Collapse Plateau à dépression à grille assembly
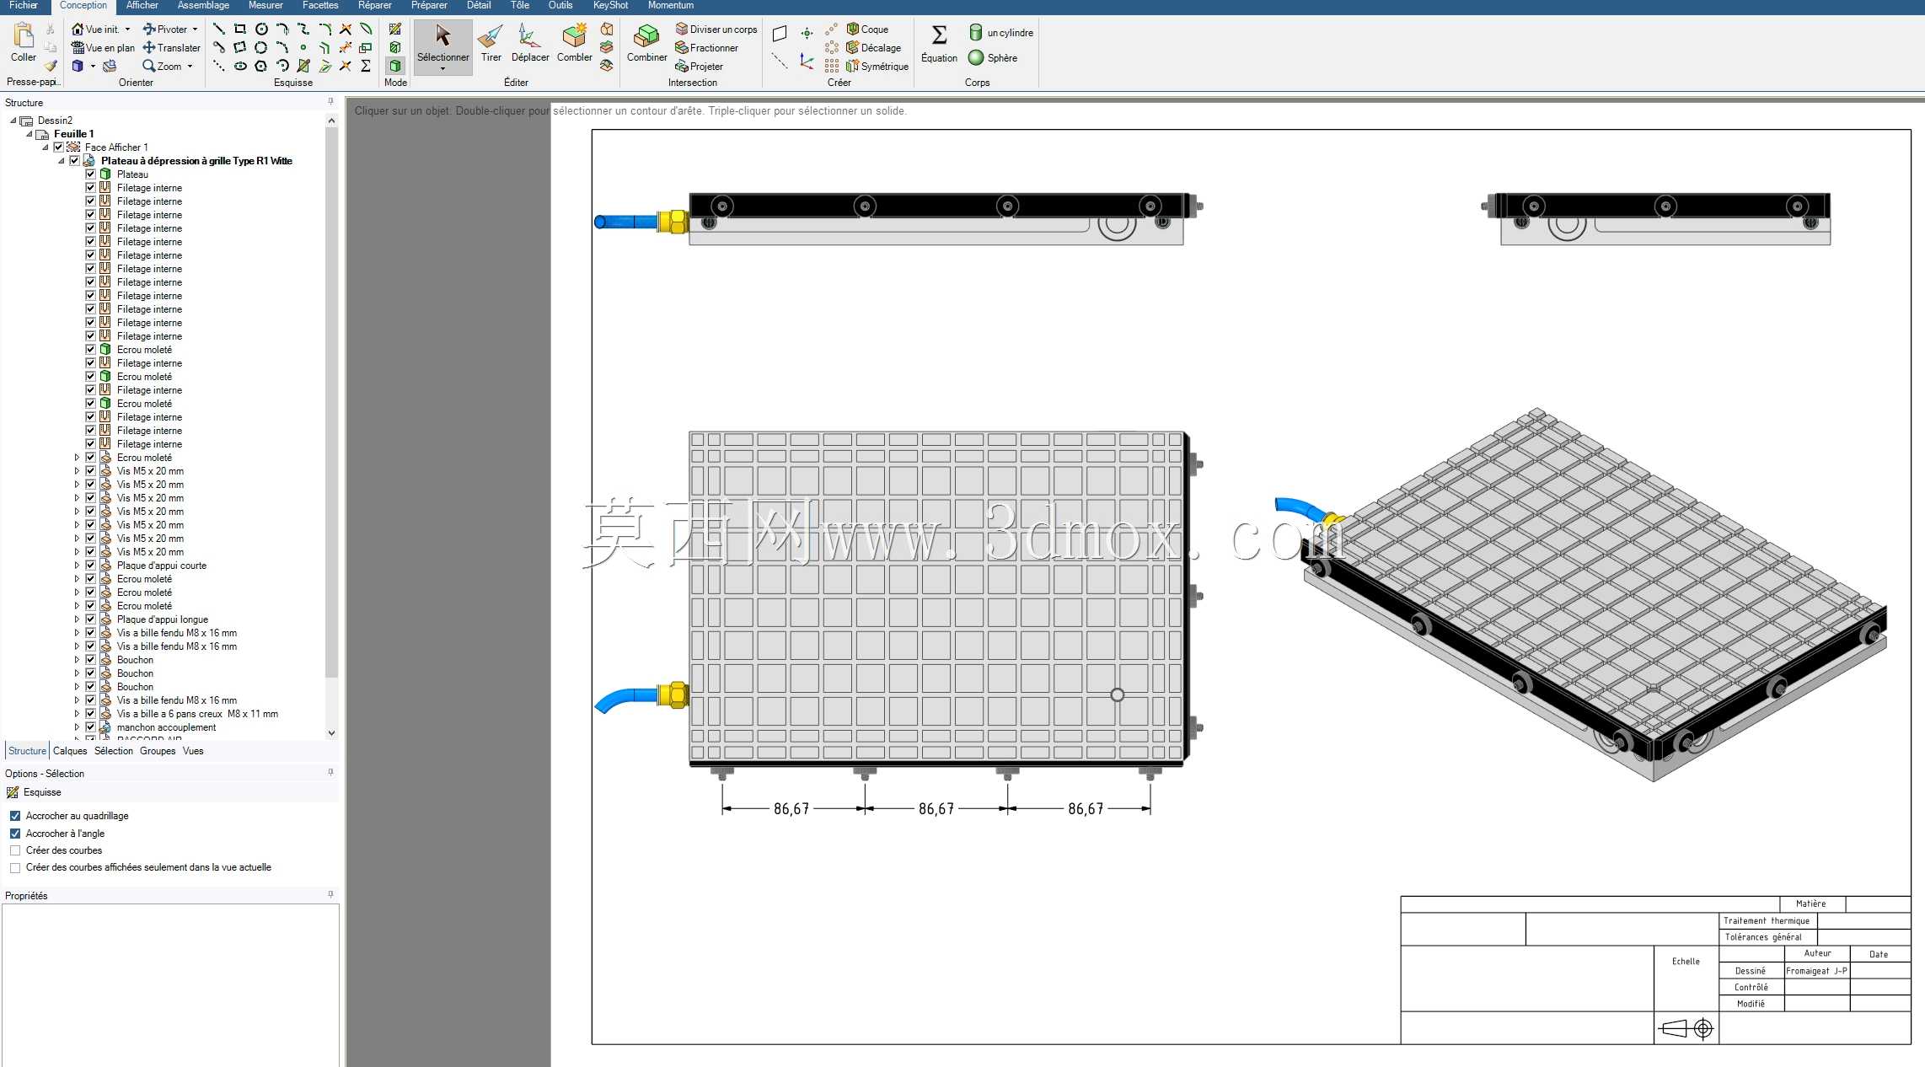The image size is (1925, 1067). 61,161
